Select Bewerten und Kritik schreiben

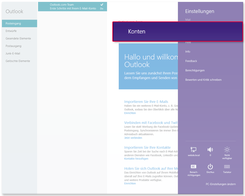pyautogui.click(x=203, y=80)
